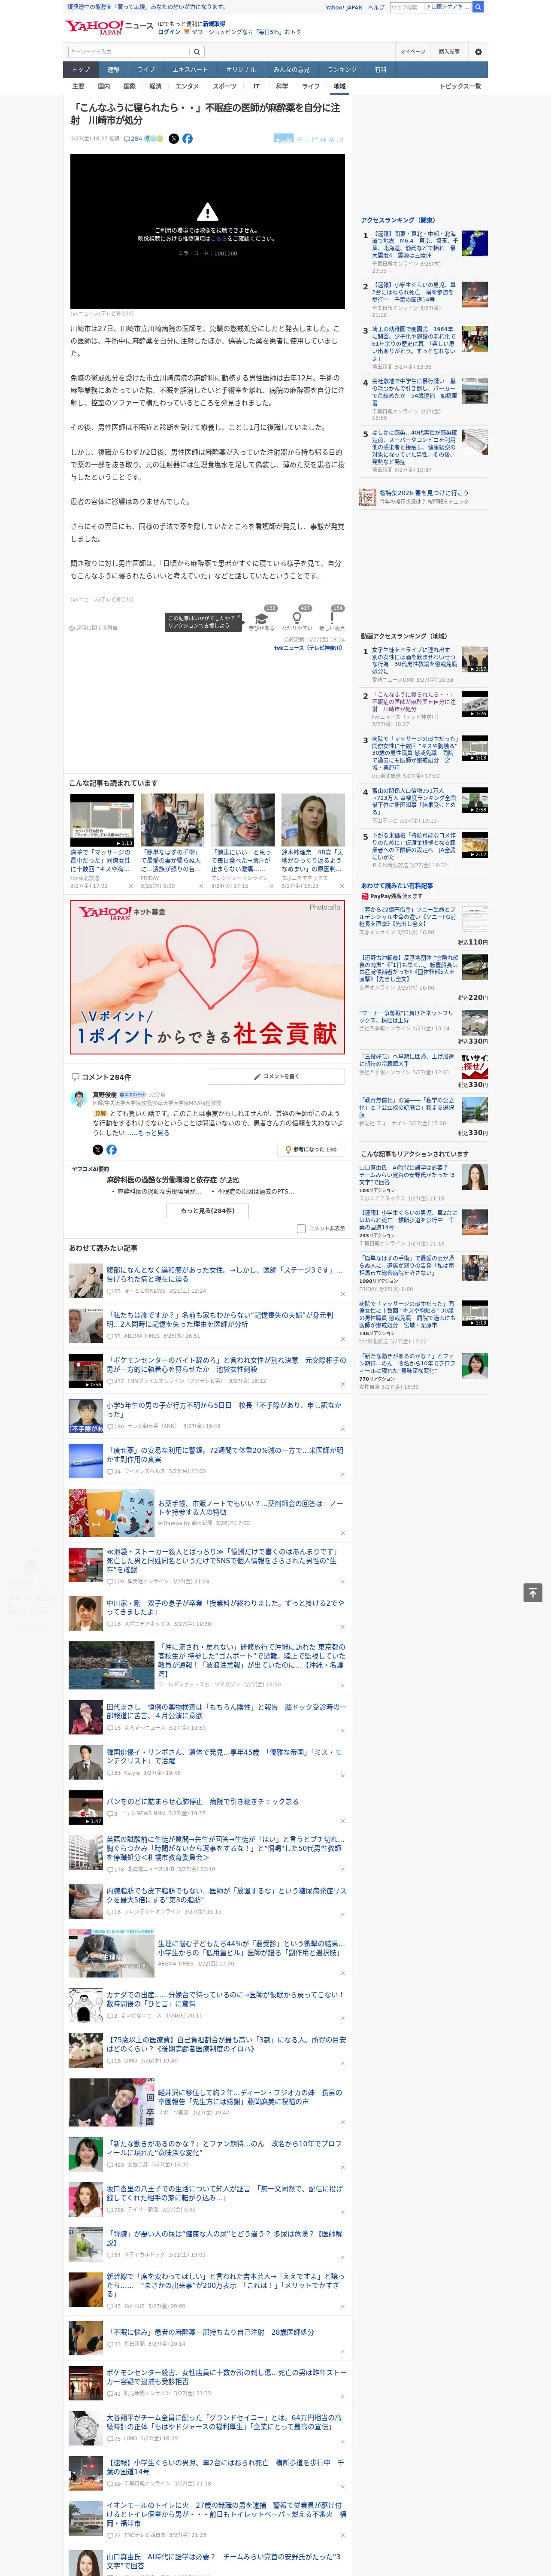Select the ライブ item in the dark nav bar
Screen dimensions: 551x2576
point(146,70)
